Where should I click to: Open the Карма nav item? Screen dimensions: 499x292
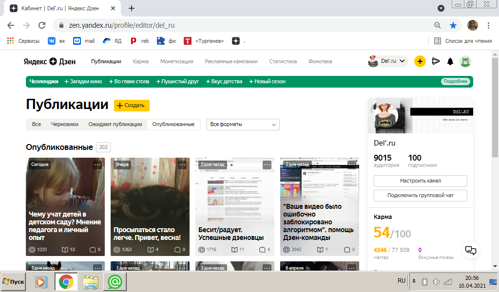(141, 61)
